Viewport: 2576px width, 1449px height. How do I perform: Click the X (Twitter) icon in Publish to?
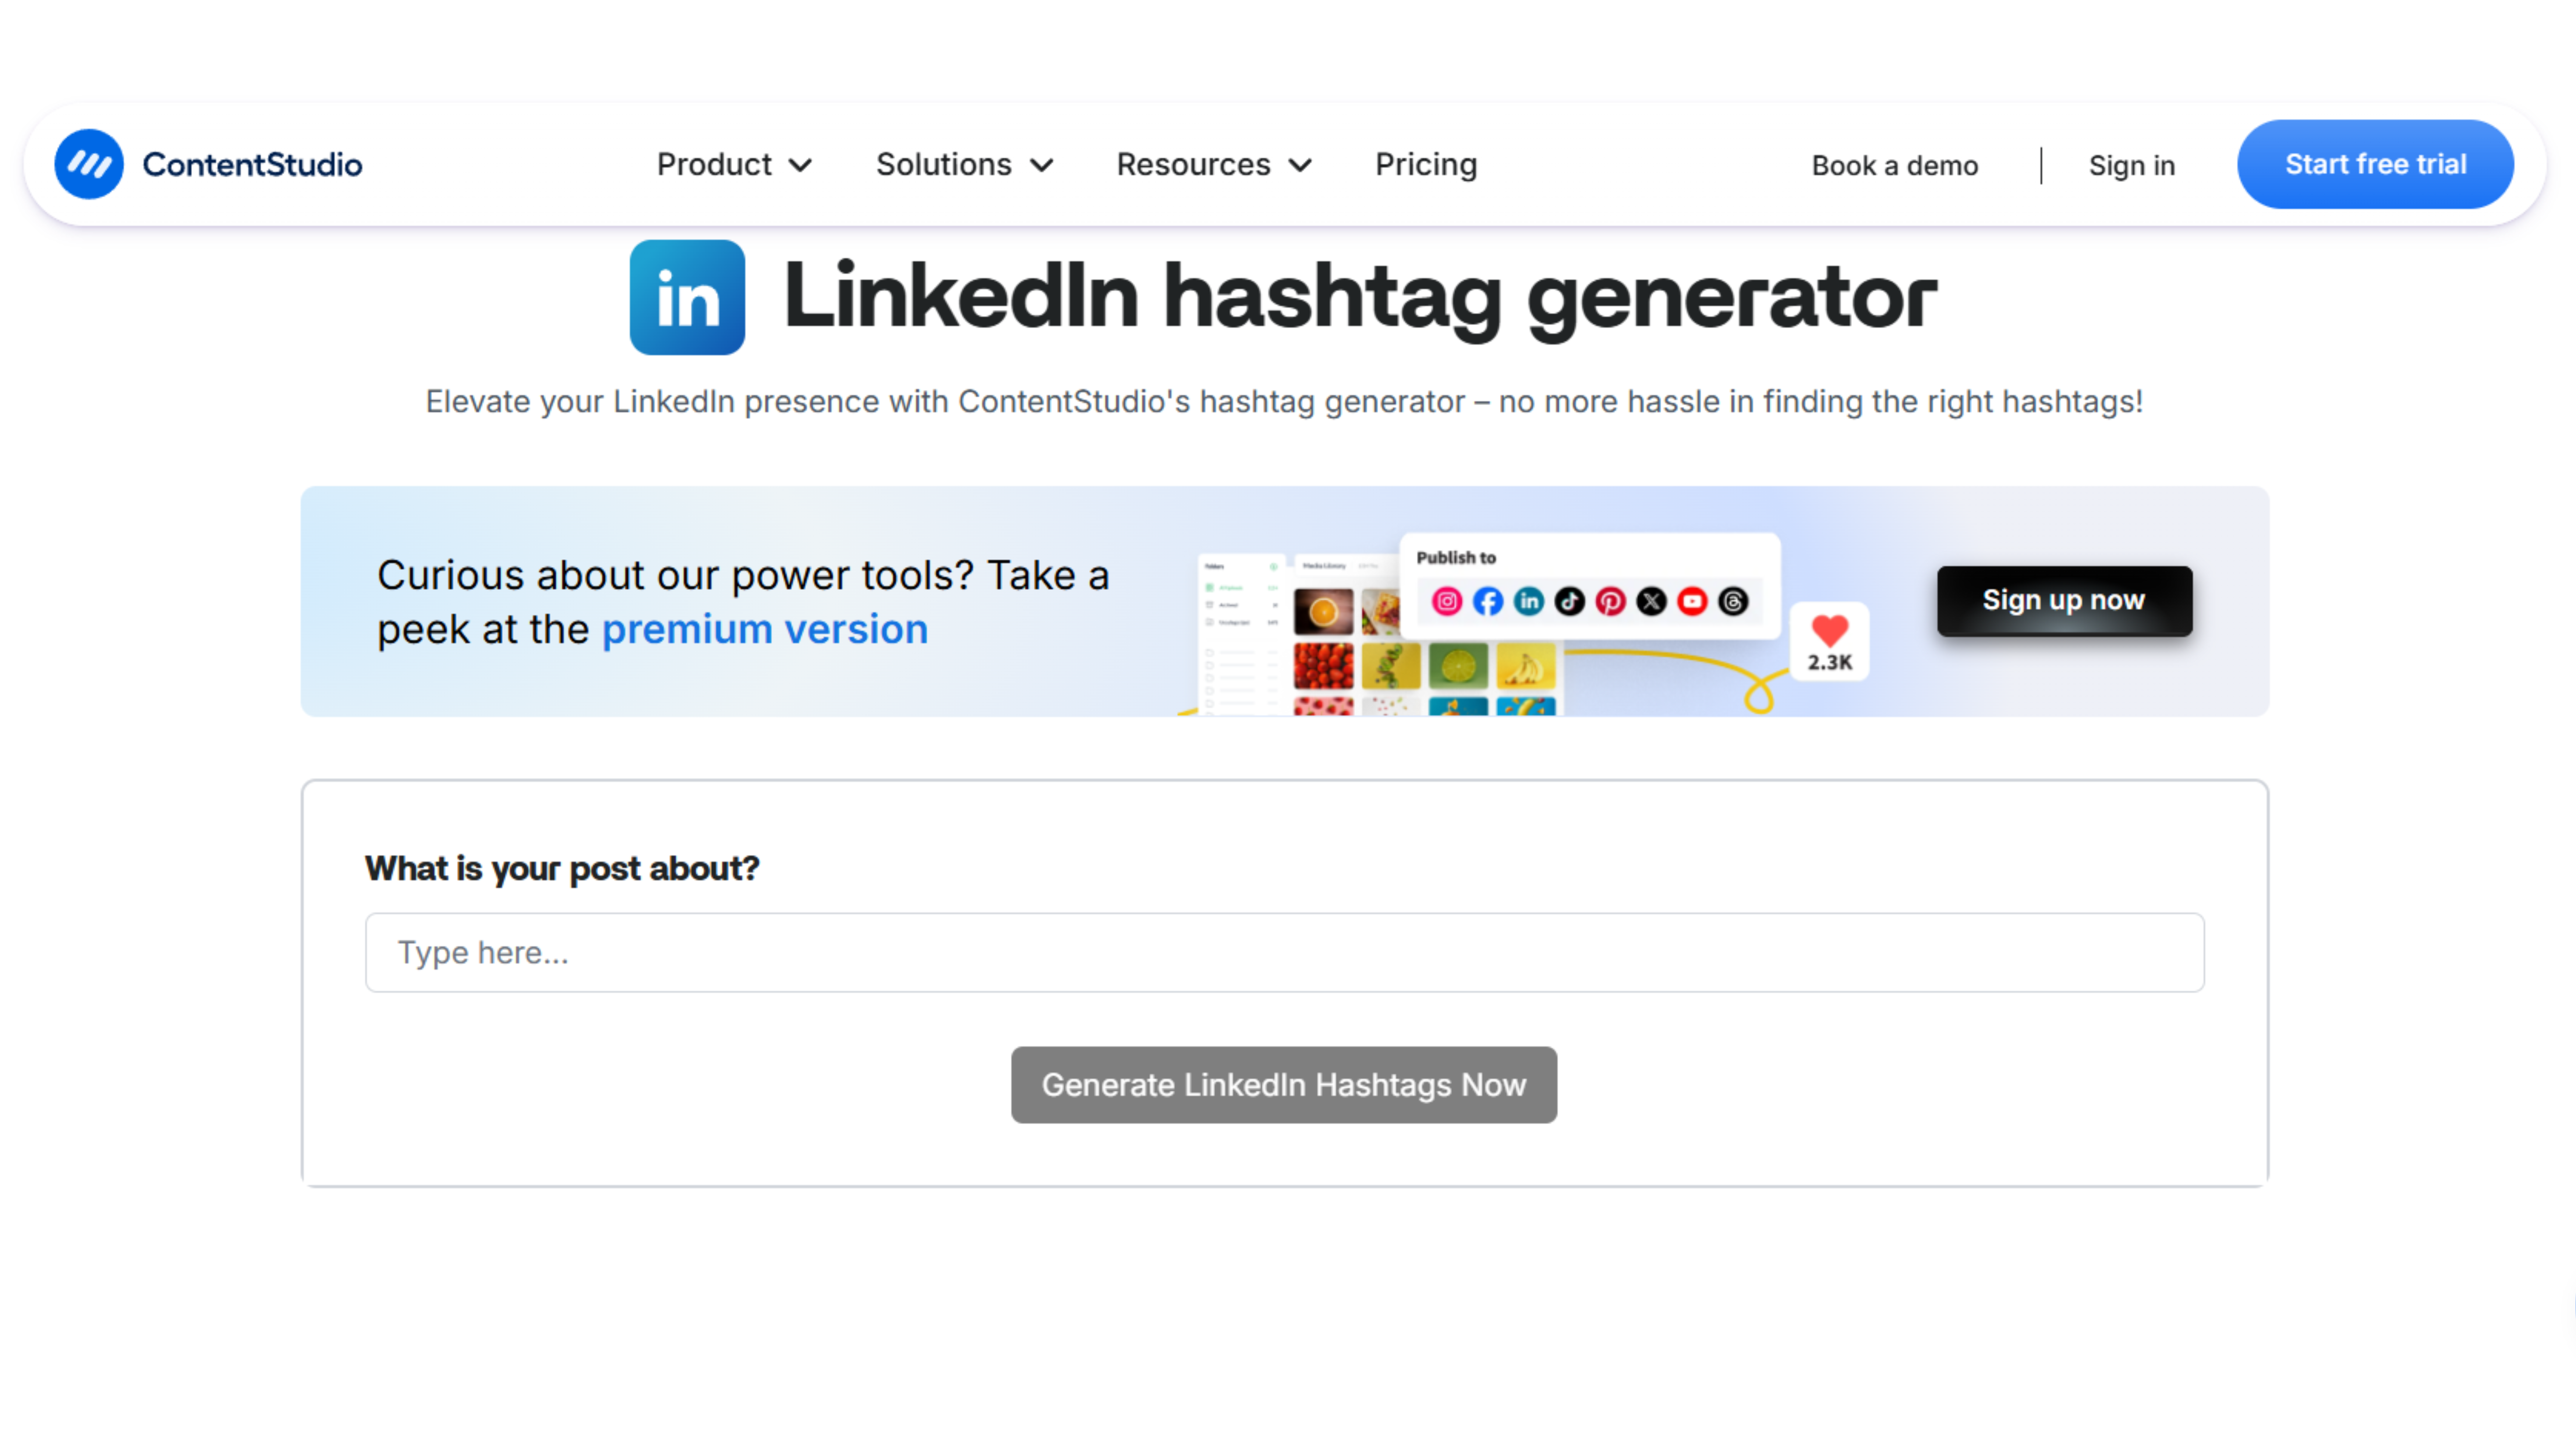click(x=1651, y=601)
